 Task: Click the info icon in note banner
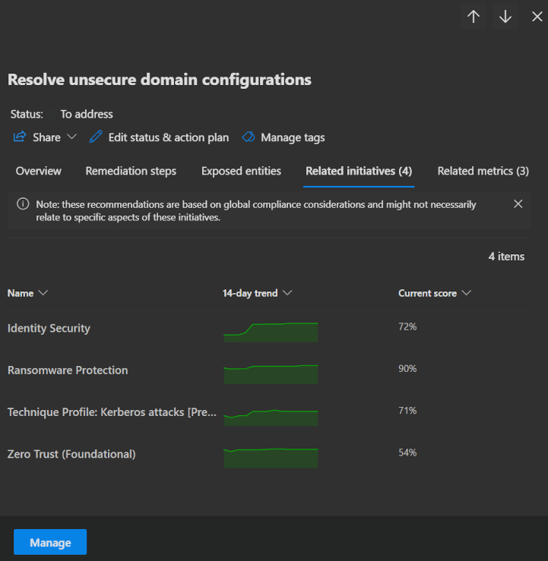tap(23, 204)
